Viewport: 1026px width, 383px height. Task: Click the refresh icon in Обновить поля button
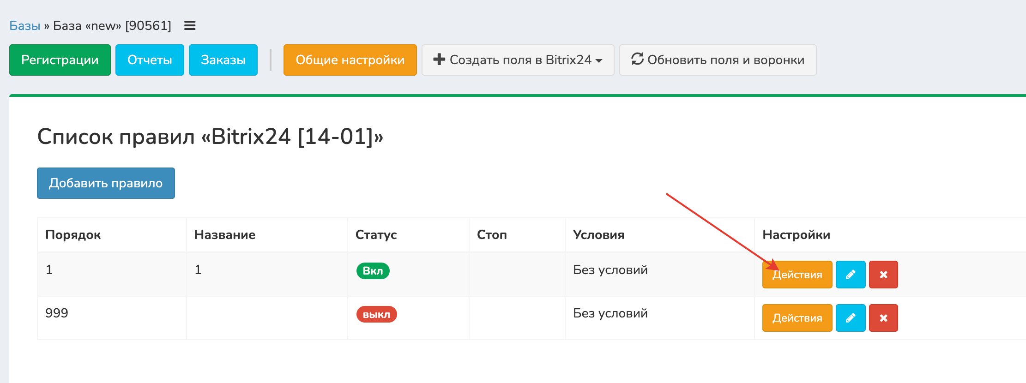pos(637,60)
